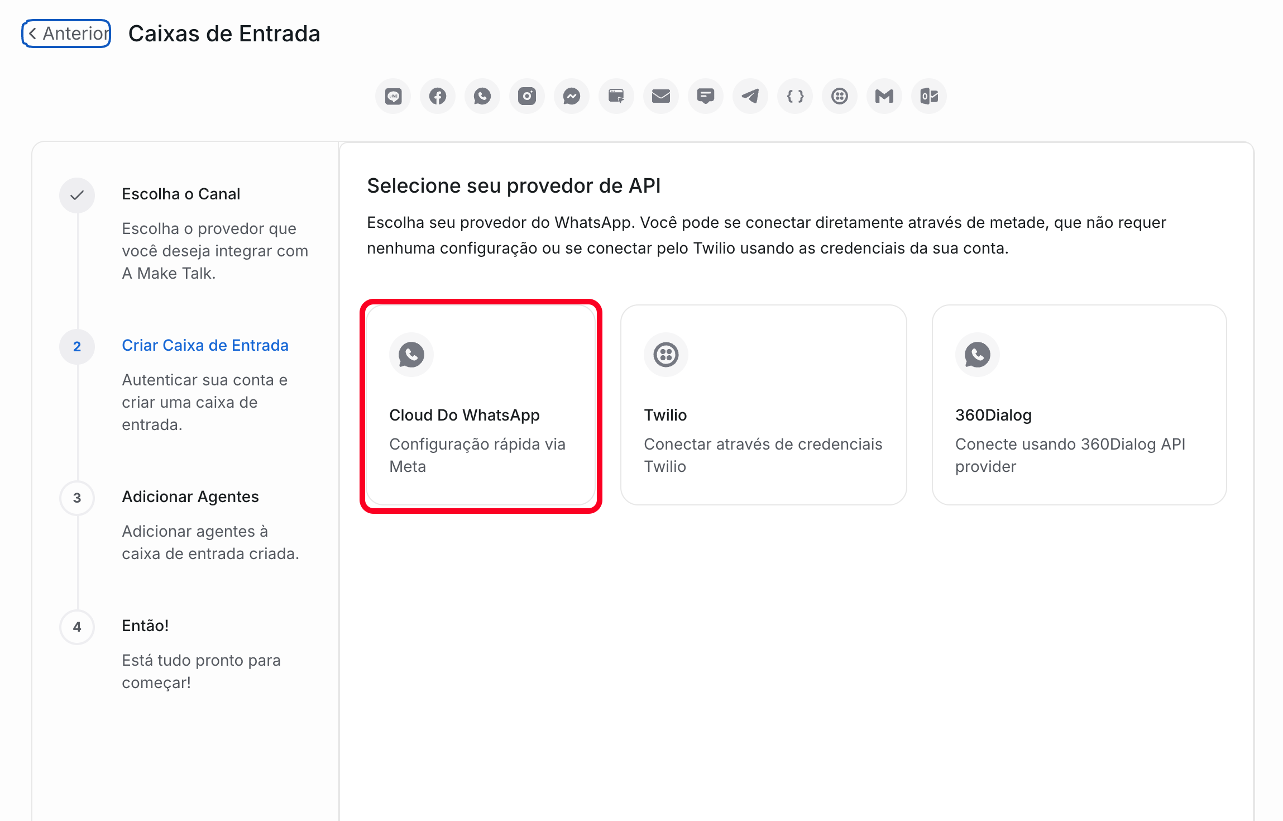Viewport: 1283px width, 821px height.
Task: Select the Instagram channel icon
Action: click(527, 96)
